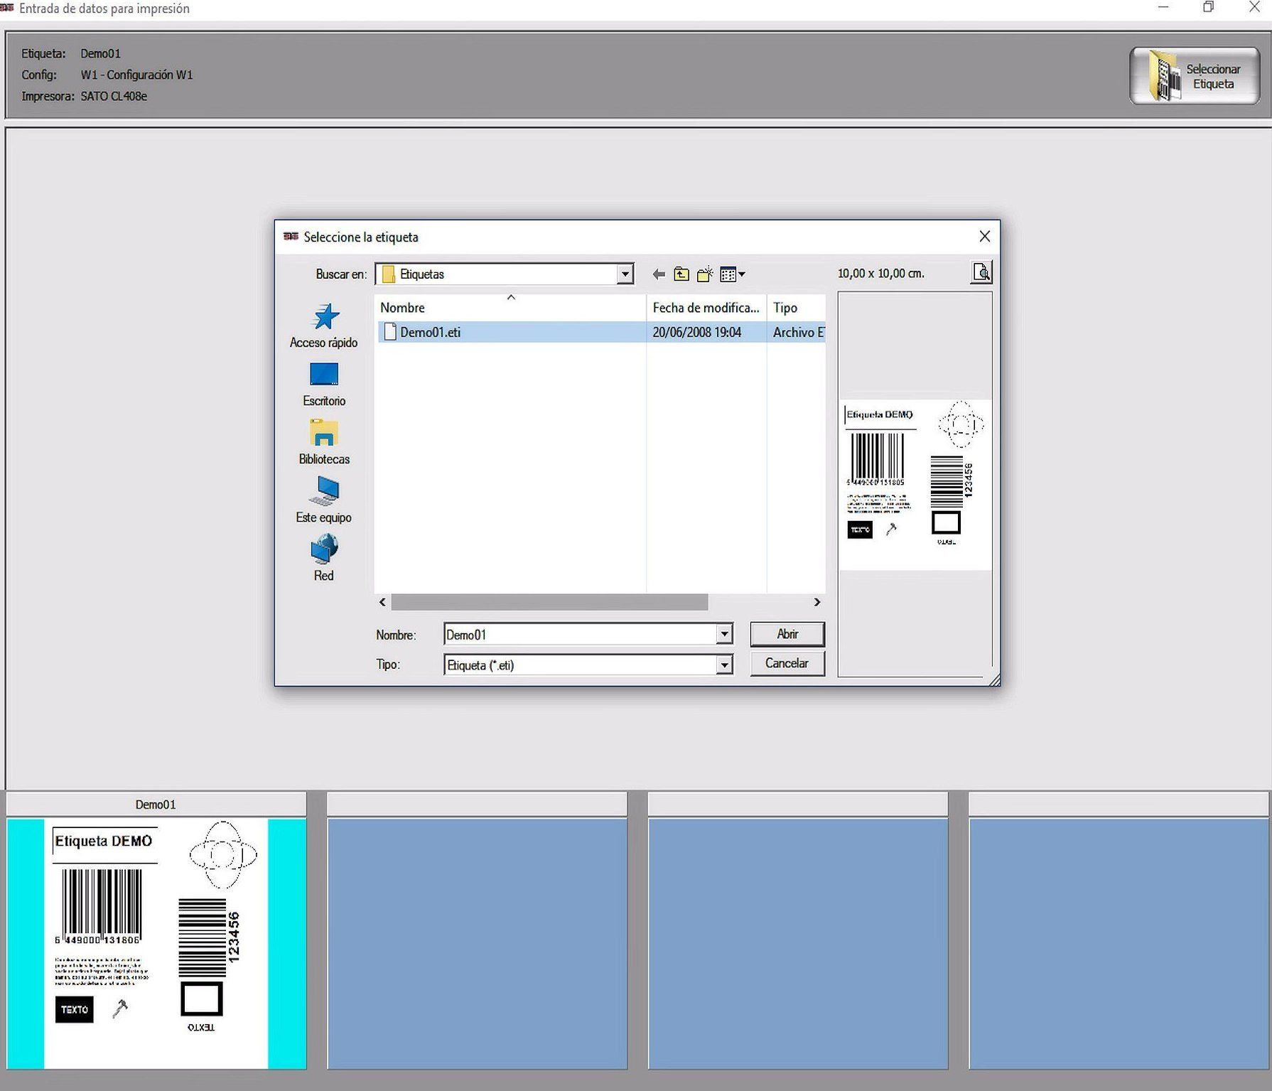Expand the Nombre filename dropdown

(x=724, y=634)
